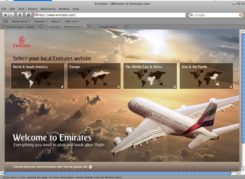Go back with the browser back arrow
The width and height of the screenshot is (245, 179).
5,15
